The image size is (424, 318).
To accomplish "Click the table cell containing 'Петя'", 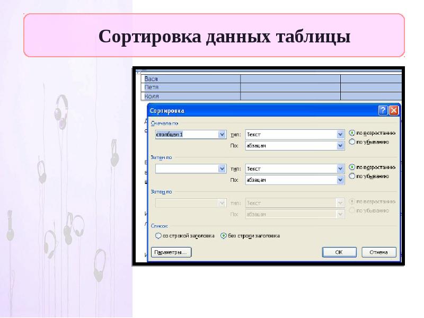I will (x=191, y=87).
